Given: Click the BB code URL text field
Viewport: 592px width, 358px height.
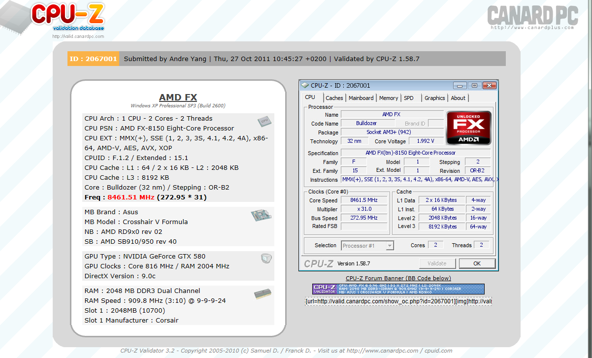Looking at the screenshot, I should tap(398, 301).
